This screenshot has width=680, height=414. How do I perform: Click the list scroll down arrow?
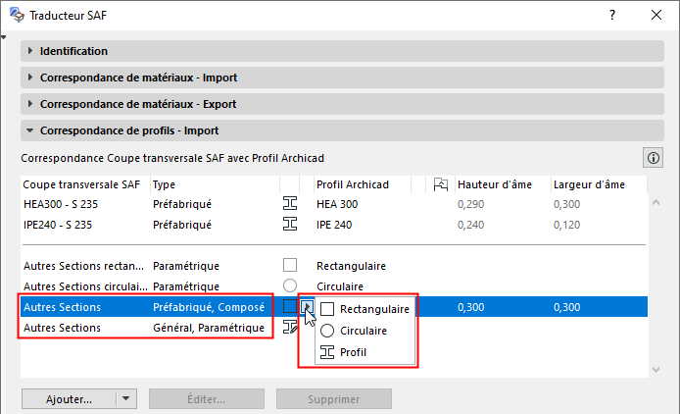pos(656,370)
